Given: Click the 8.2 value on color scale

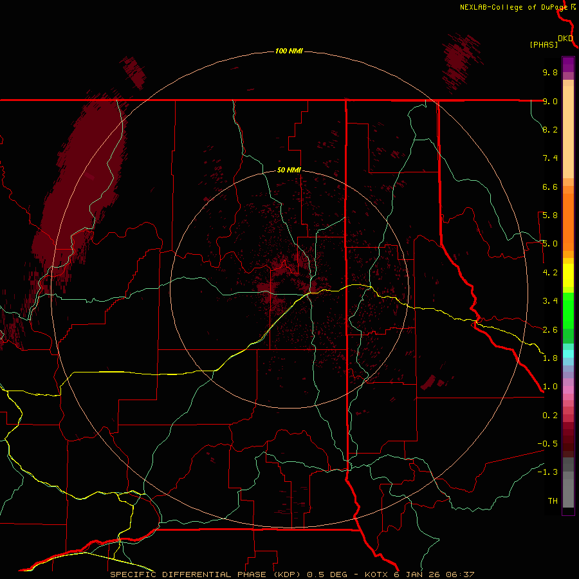Looking at the screenshot, I should point(550,129).
